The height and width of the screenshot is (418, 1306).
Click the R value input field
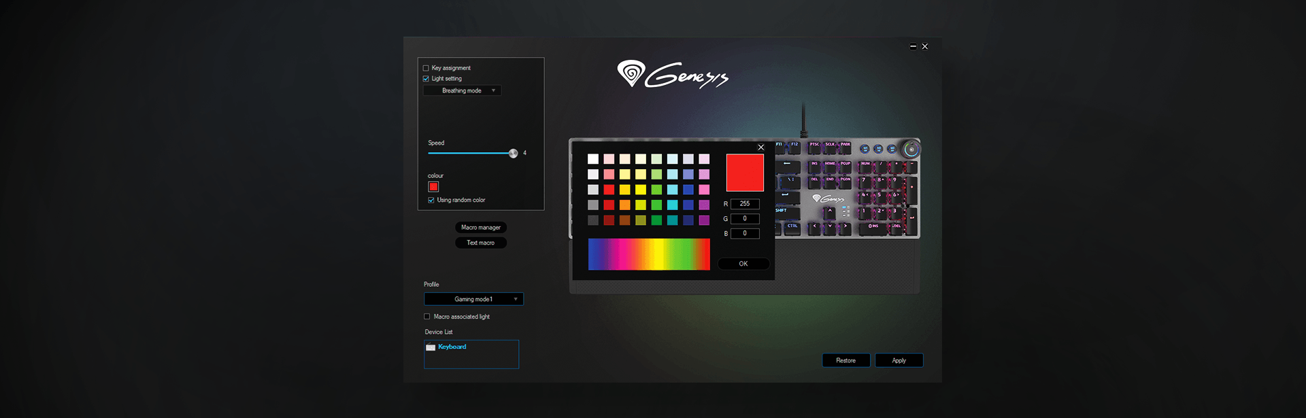pos(745,204)
